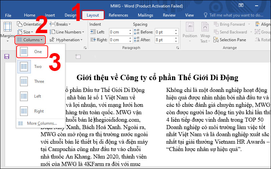
Task: Switch to the Home tab
Action: (x=29, y=15)
